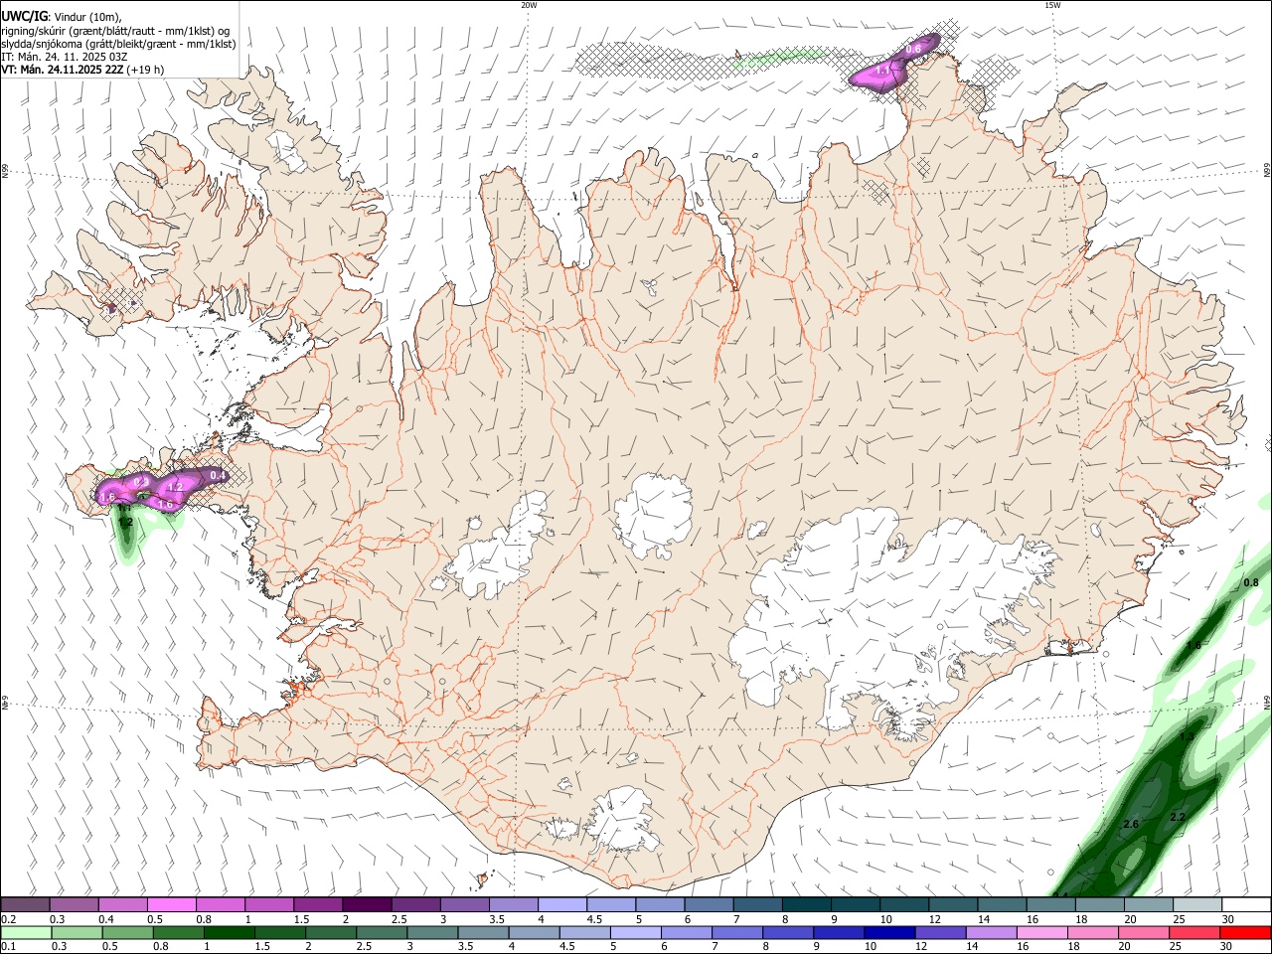Click the '15W' longitude label
This screenshot has width=1272, height=954.
click(1052, 5)
